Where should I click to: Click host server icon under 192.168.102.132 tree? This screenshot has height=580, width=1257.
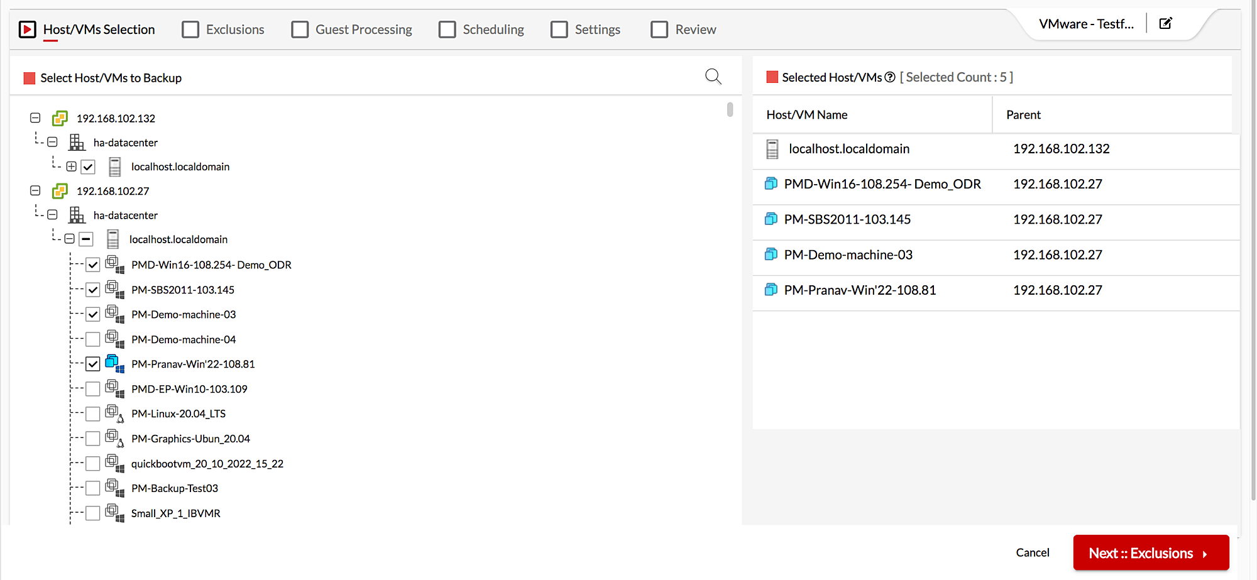click(114, 167)
